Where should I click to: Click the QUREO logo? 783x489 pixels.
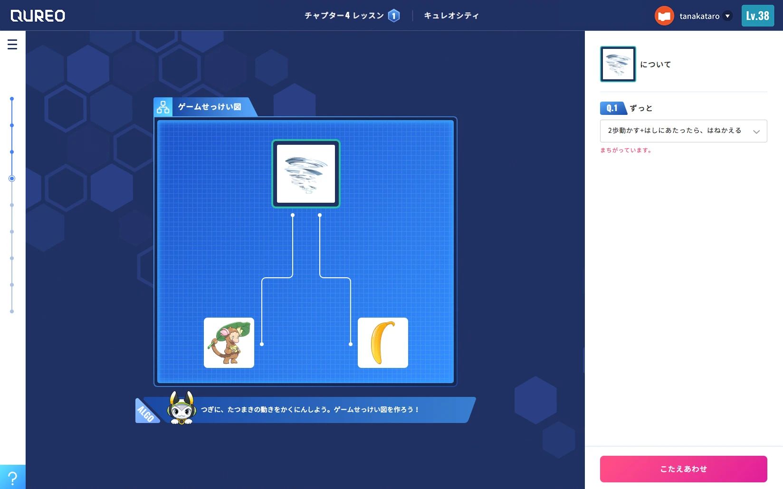[38, 15]
